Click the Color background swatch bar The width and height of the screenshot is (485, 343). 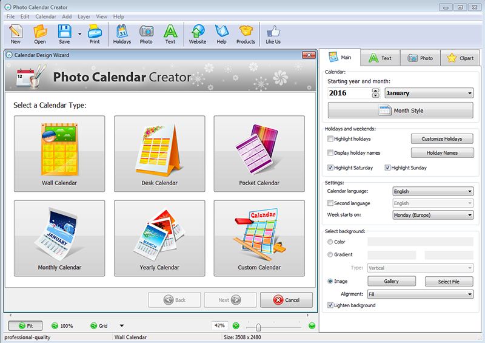[x=420, y=242]
